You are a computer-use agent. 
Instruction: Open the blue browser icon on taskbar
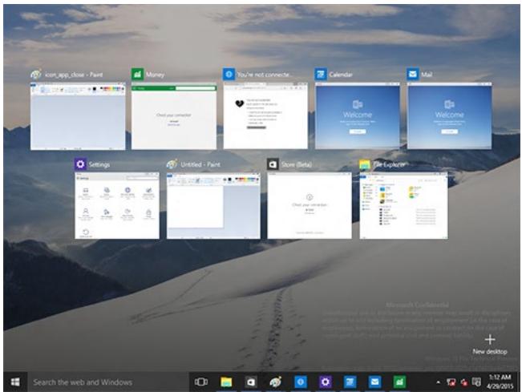[300, 382]
